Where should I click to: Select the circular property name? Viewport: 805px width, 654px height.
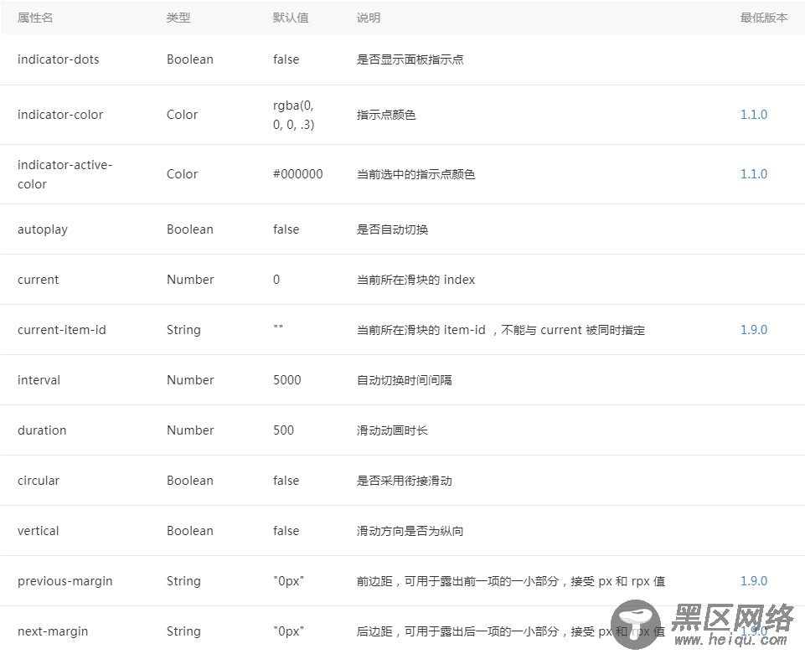coord(39,481)
